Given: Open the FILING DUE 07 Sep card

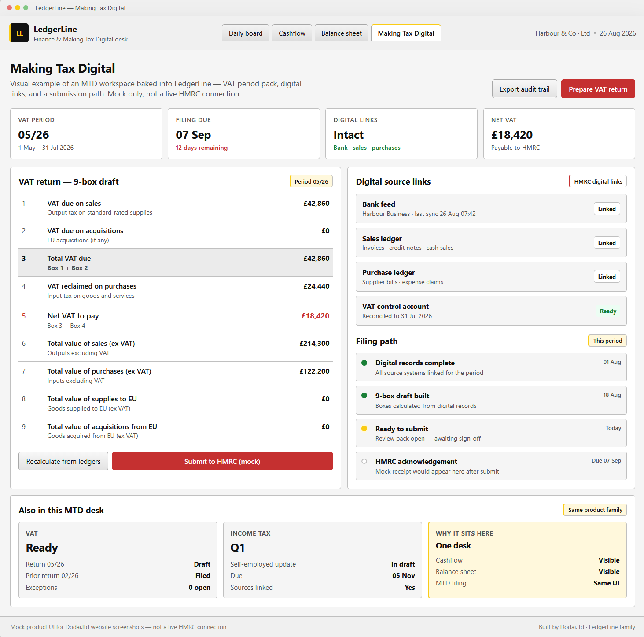Looking at the screenshot, I should click(x=244, y=133).
